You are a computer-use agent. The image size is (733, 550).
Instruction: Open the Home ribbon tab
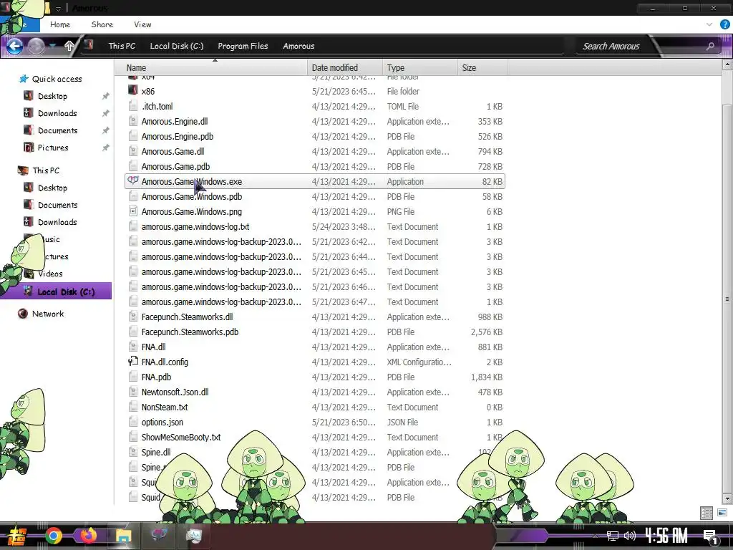60,24
